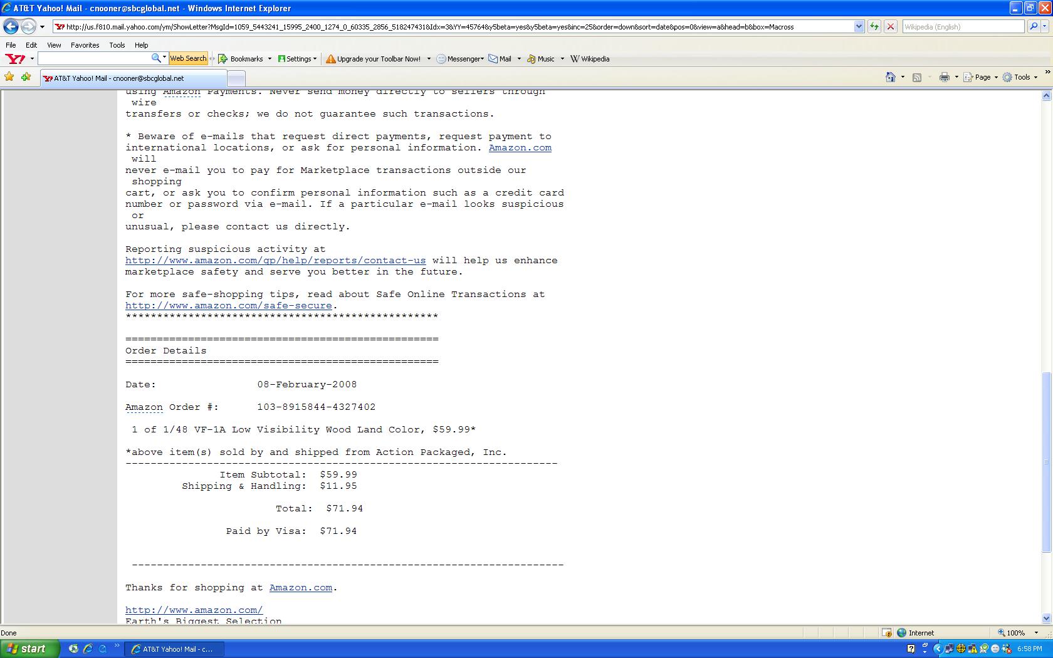This screenshot has height=658, width=1053.
Task: Open the recent pages history dropdown
Action: [x=42, y=27]
